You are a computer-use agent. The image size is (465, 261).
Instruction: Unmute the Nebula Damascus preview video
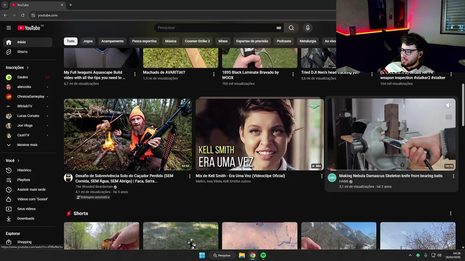(449, 105)
